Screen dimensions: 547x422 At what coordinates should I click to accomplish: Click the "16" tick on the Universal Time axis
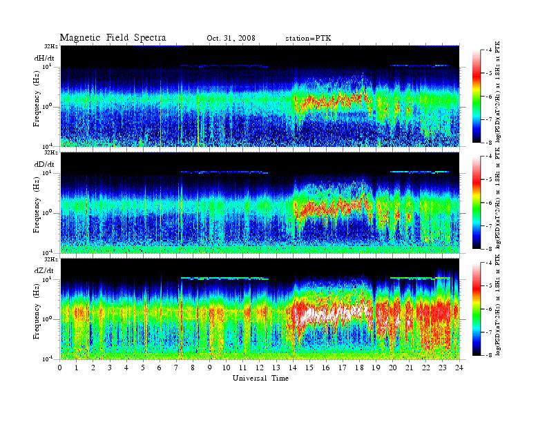pos(326,368)
